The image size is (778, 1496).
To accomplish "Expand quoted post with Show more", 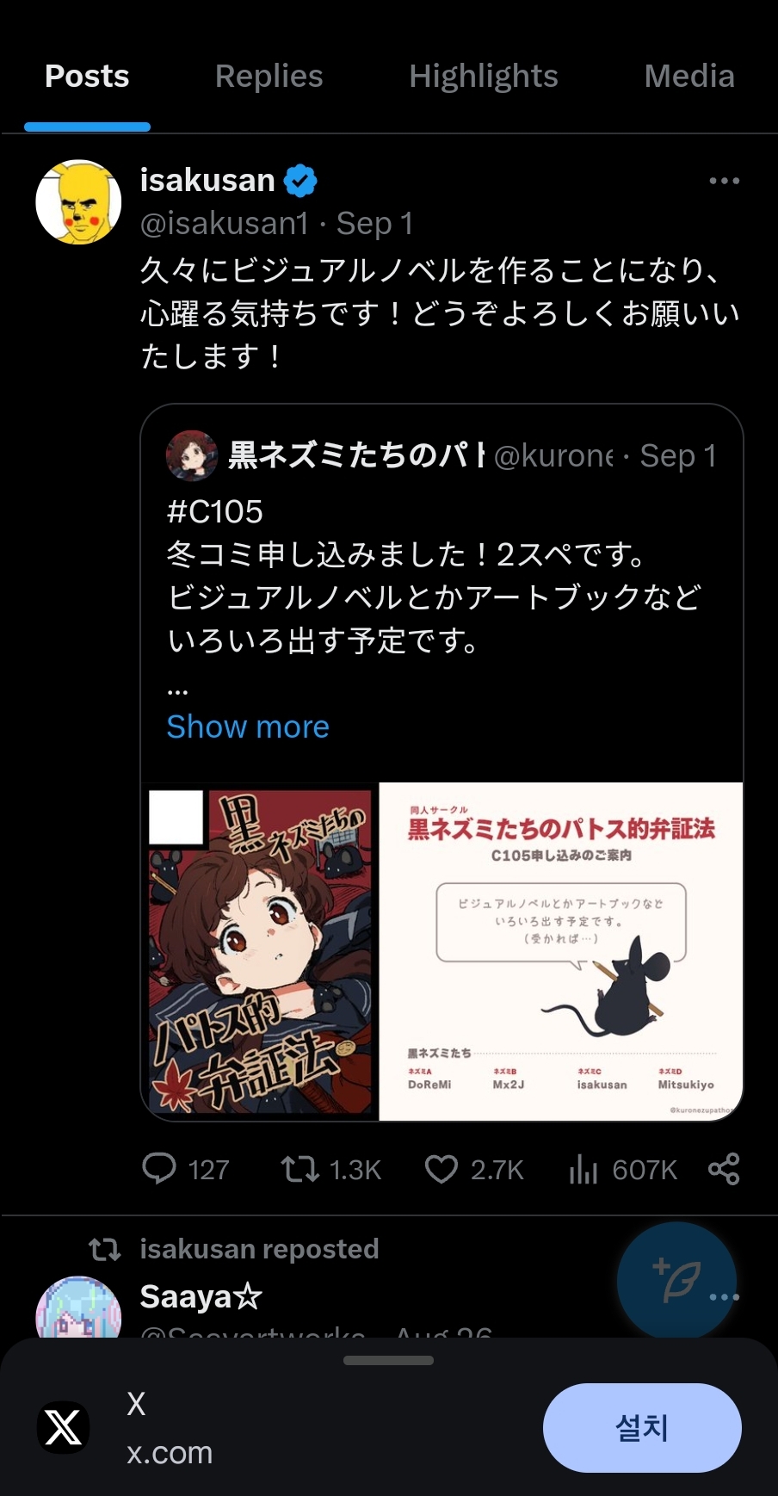I will [248, 726].
